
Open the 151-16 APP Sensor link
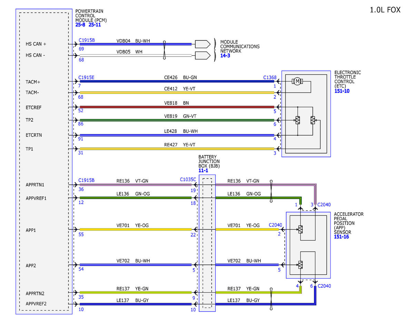(x=342, y=237)
